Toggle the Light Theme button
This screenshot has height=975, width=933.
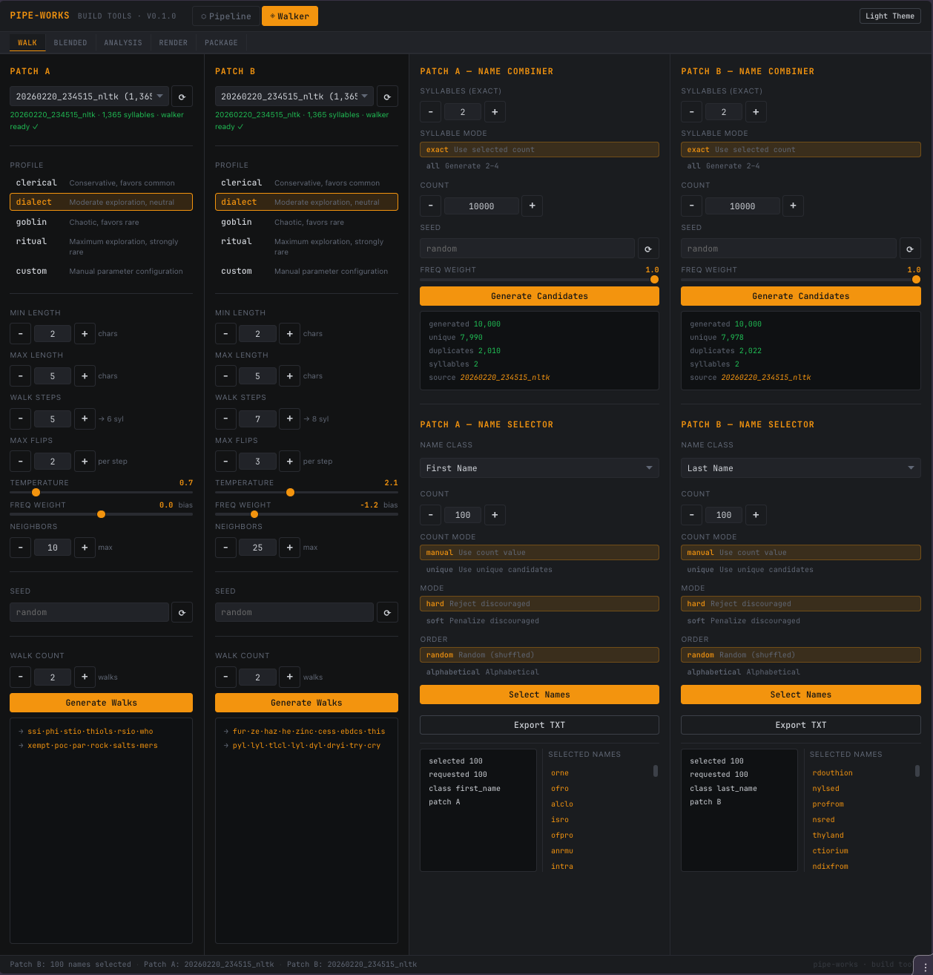click(x=890, y=16)
